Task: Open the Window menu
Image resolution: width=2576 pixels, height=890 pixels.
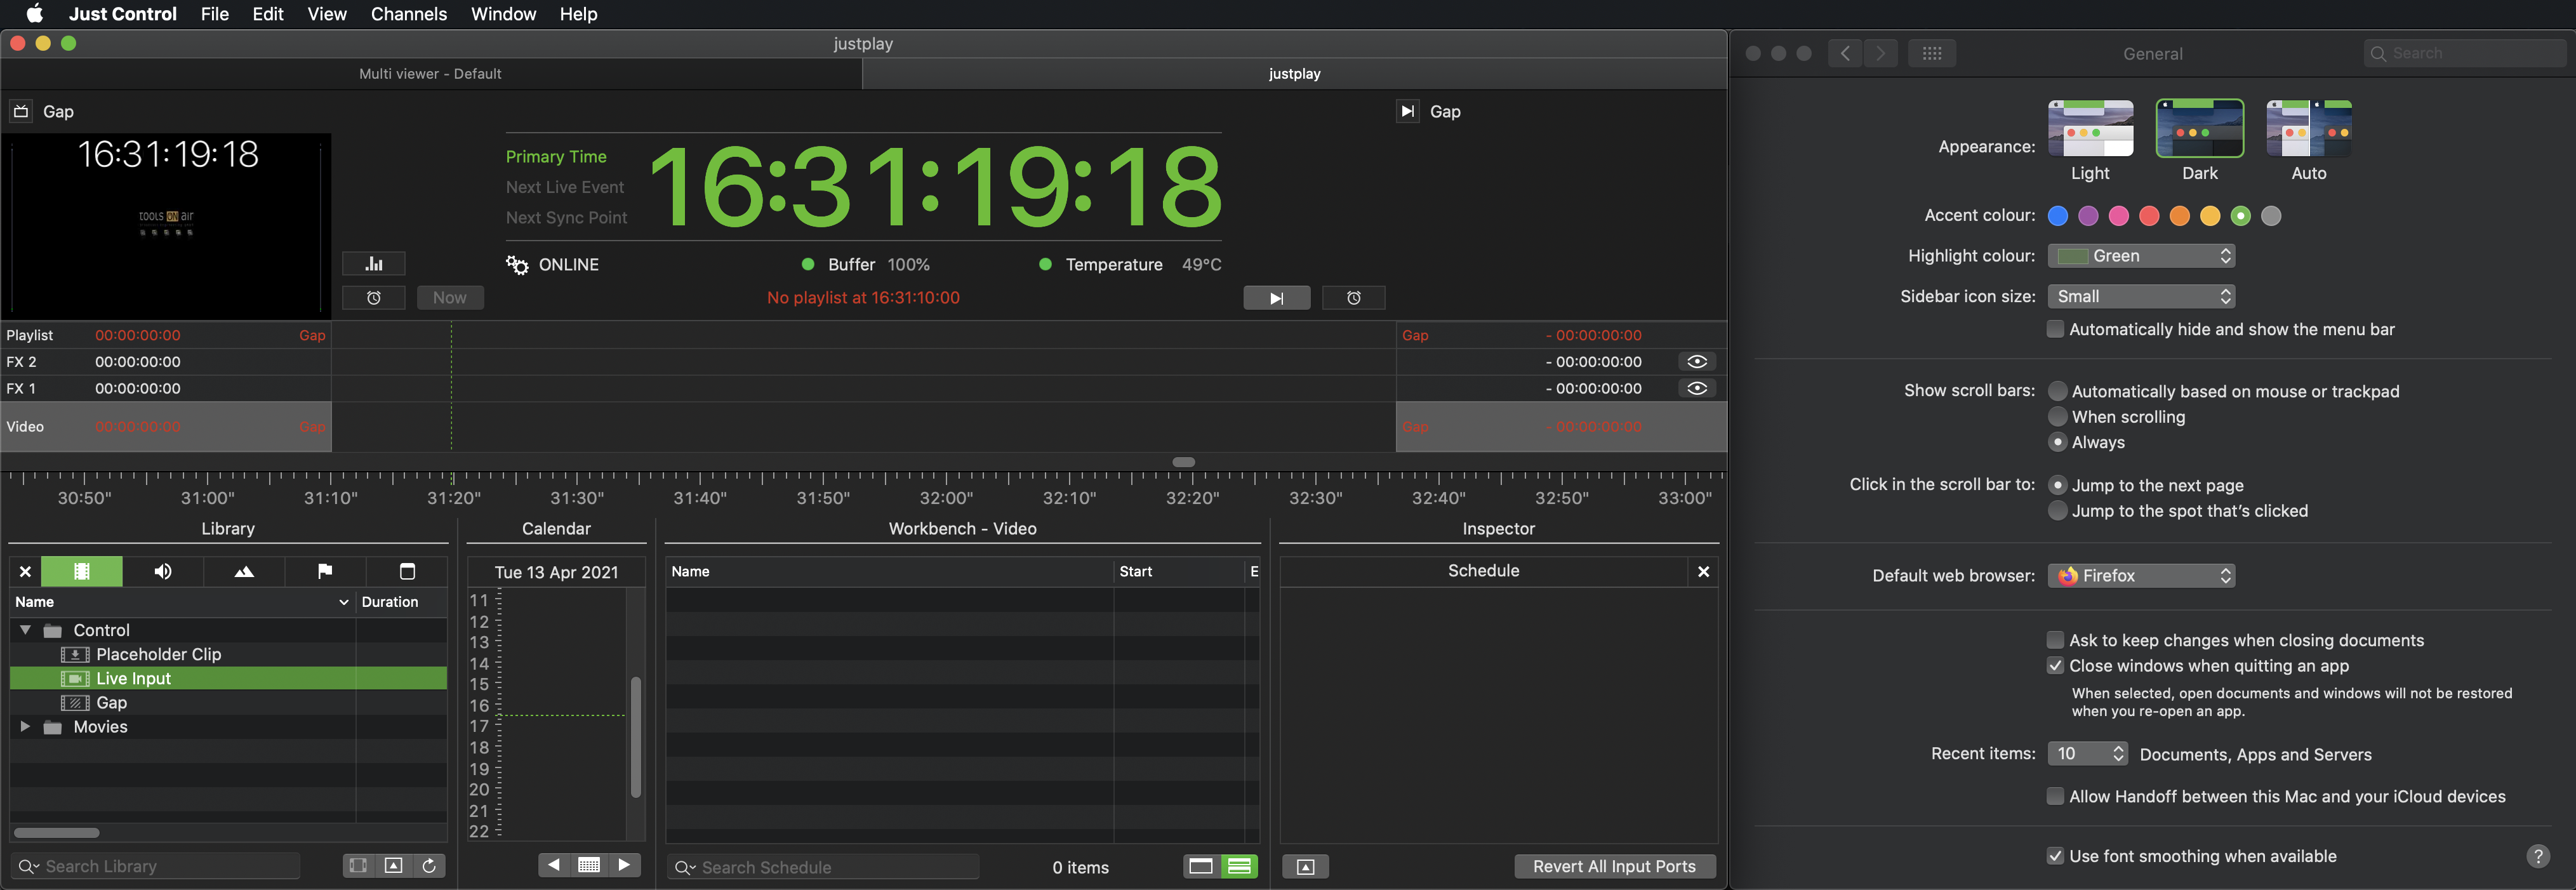Action: tap(503, 14)
